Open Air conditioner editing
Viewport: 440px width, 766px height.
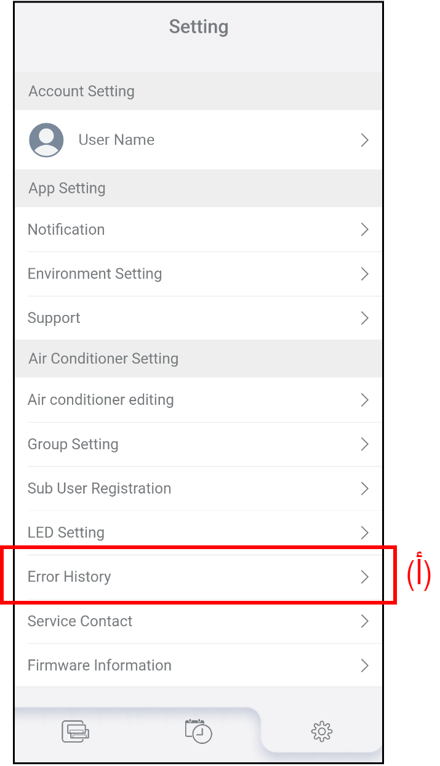coord(101,399)
